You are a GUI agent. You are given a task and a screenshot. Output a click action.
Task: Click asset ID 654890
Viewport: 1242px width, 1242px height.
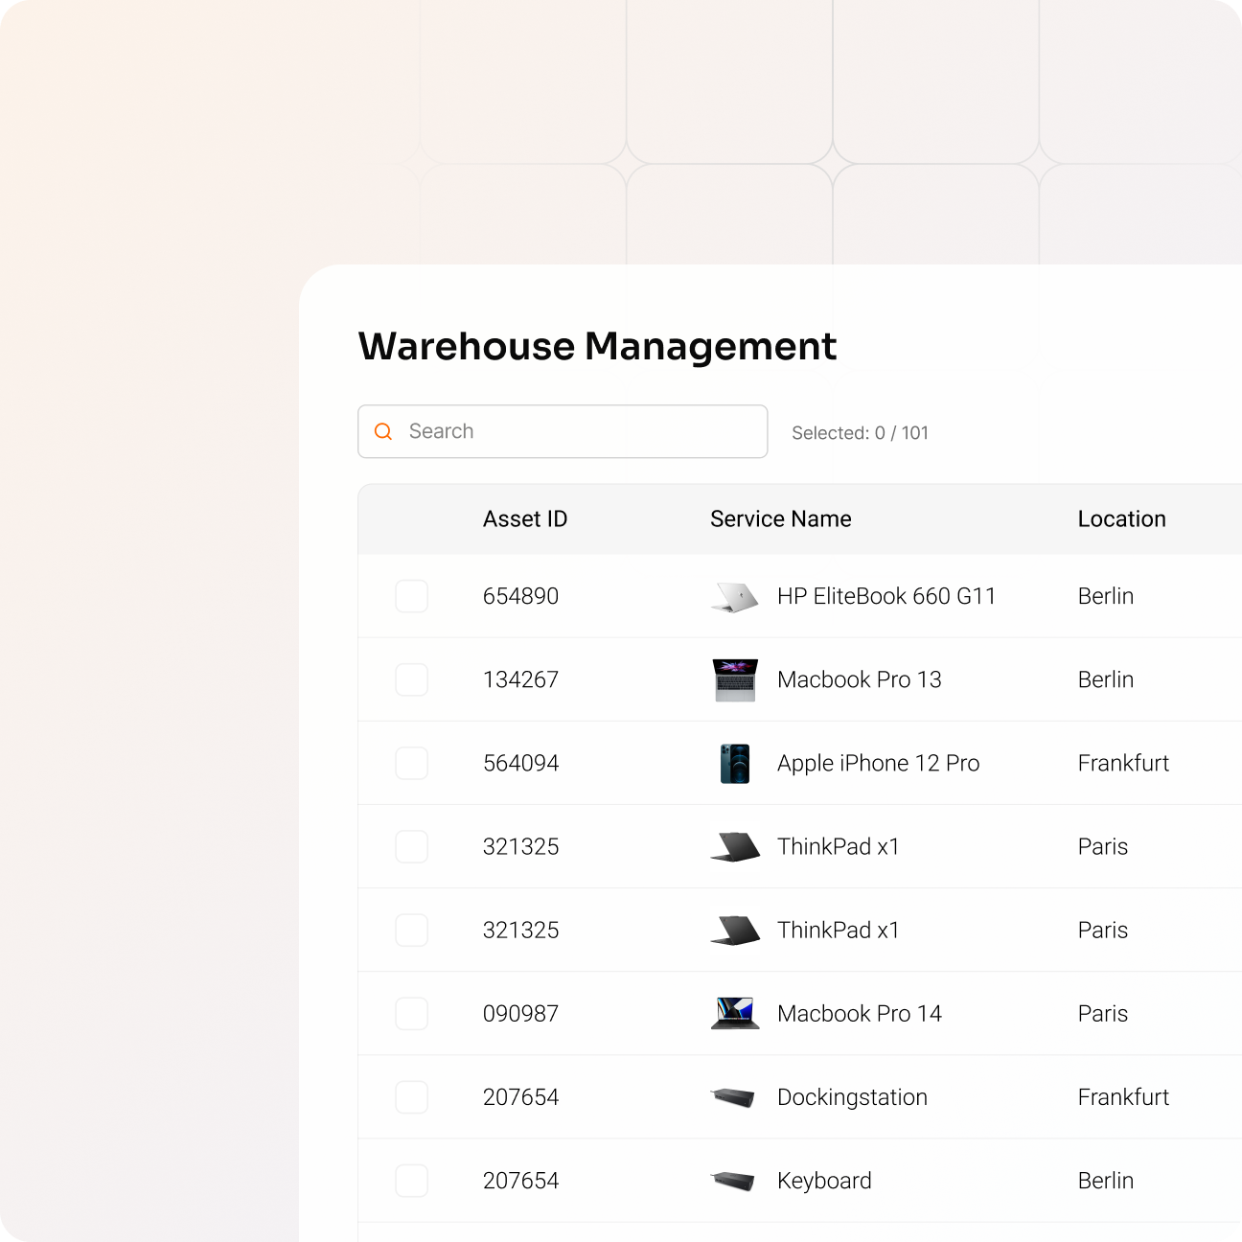point(520,596)
